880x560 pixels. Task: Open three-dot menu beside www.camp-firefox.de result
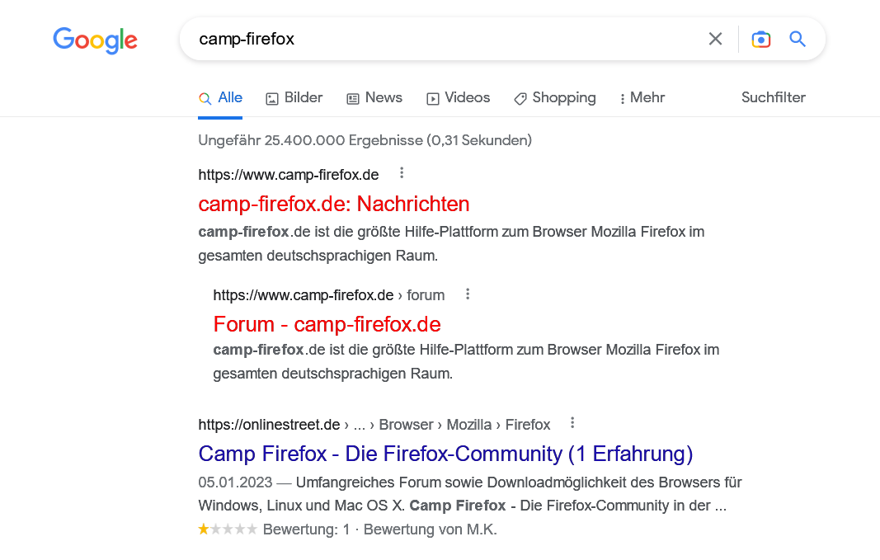[x=402, y=173]
